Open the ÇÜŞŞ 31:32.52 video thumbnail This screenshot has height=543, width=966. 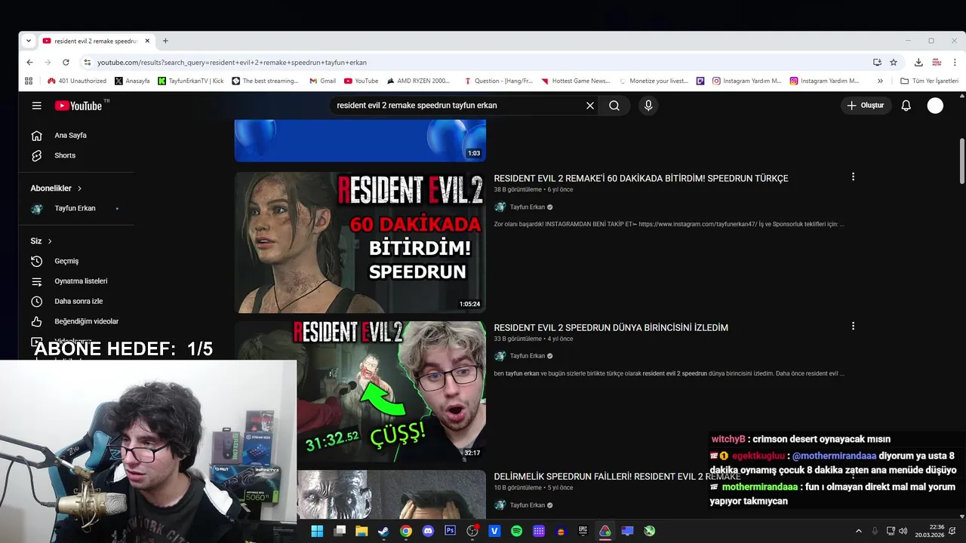tap(391, 391)
